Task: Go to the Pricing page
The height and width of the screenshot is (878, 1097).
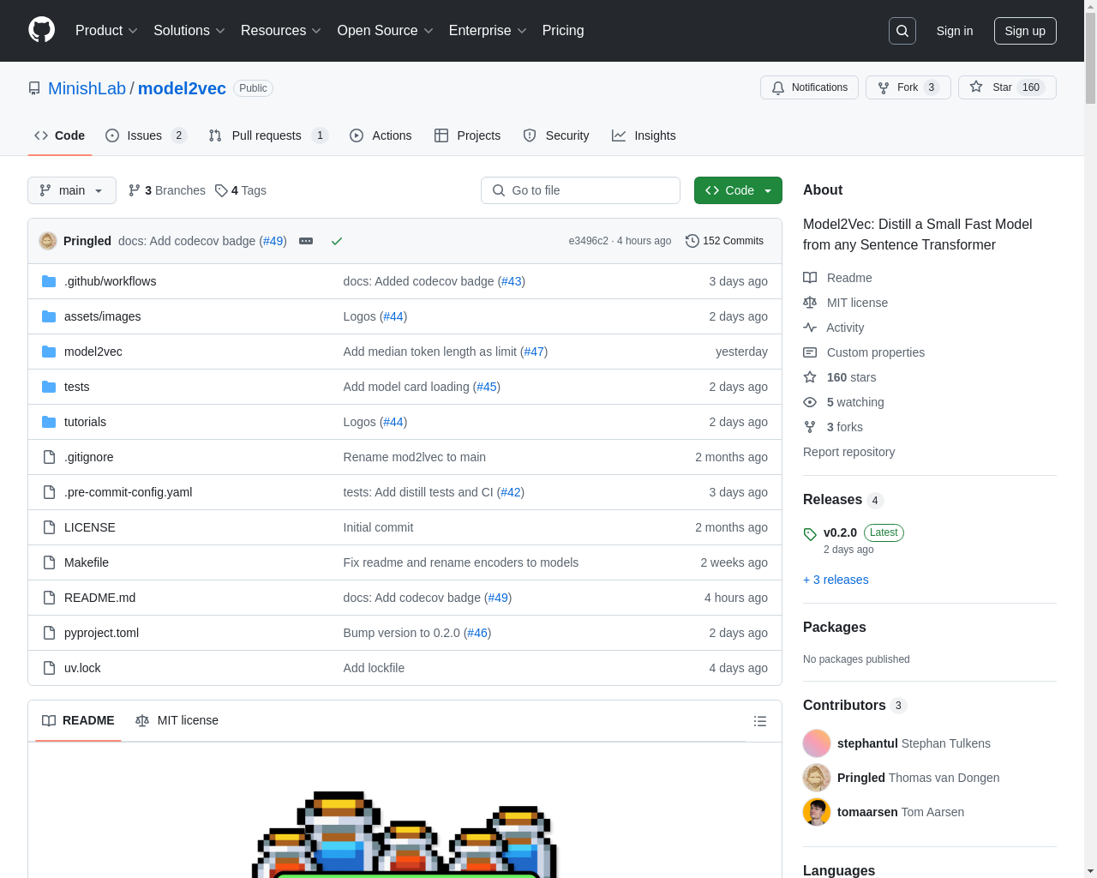Action: 563,31
